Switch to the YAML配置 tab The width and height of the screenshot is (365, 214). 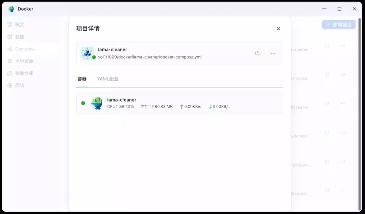(107, 79)
